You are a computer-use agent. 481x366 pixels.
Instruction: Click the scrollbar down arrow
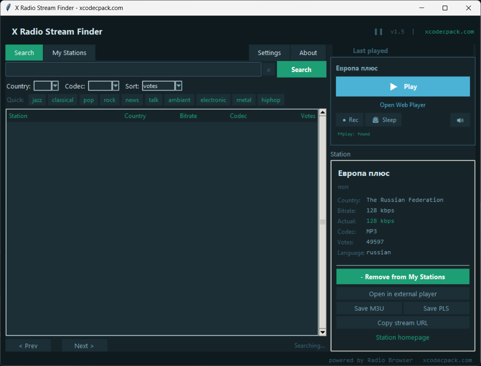[323, 332]
